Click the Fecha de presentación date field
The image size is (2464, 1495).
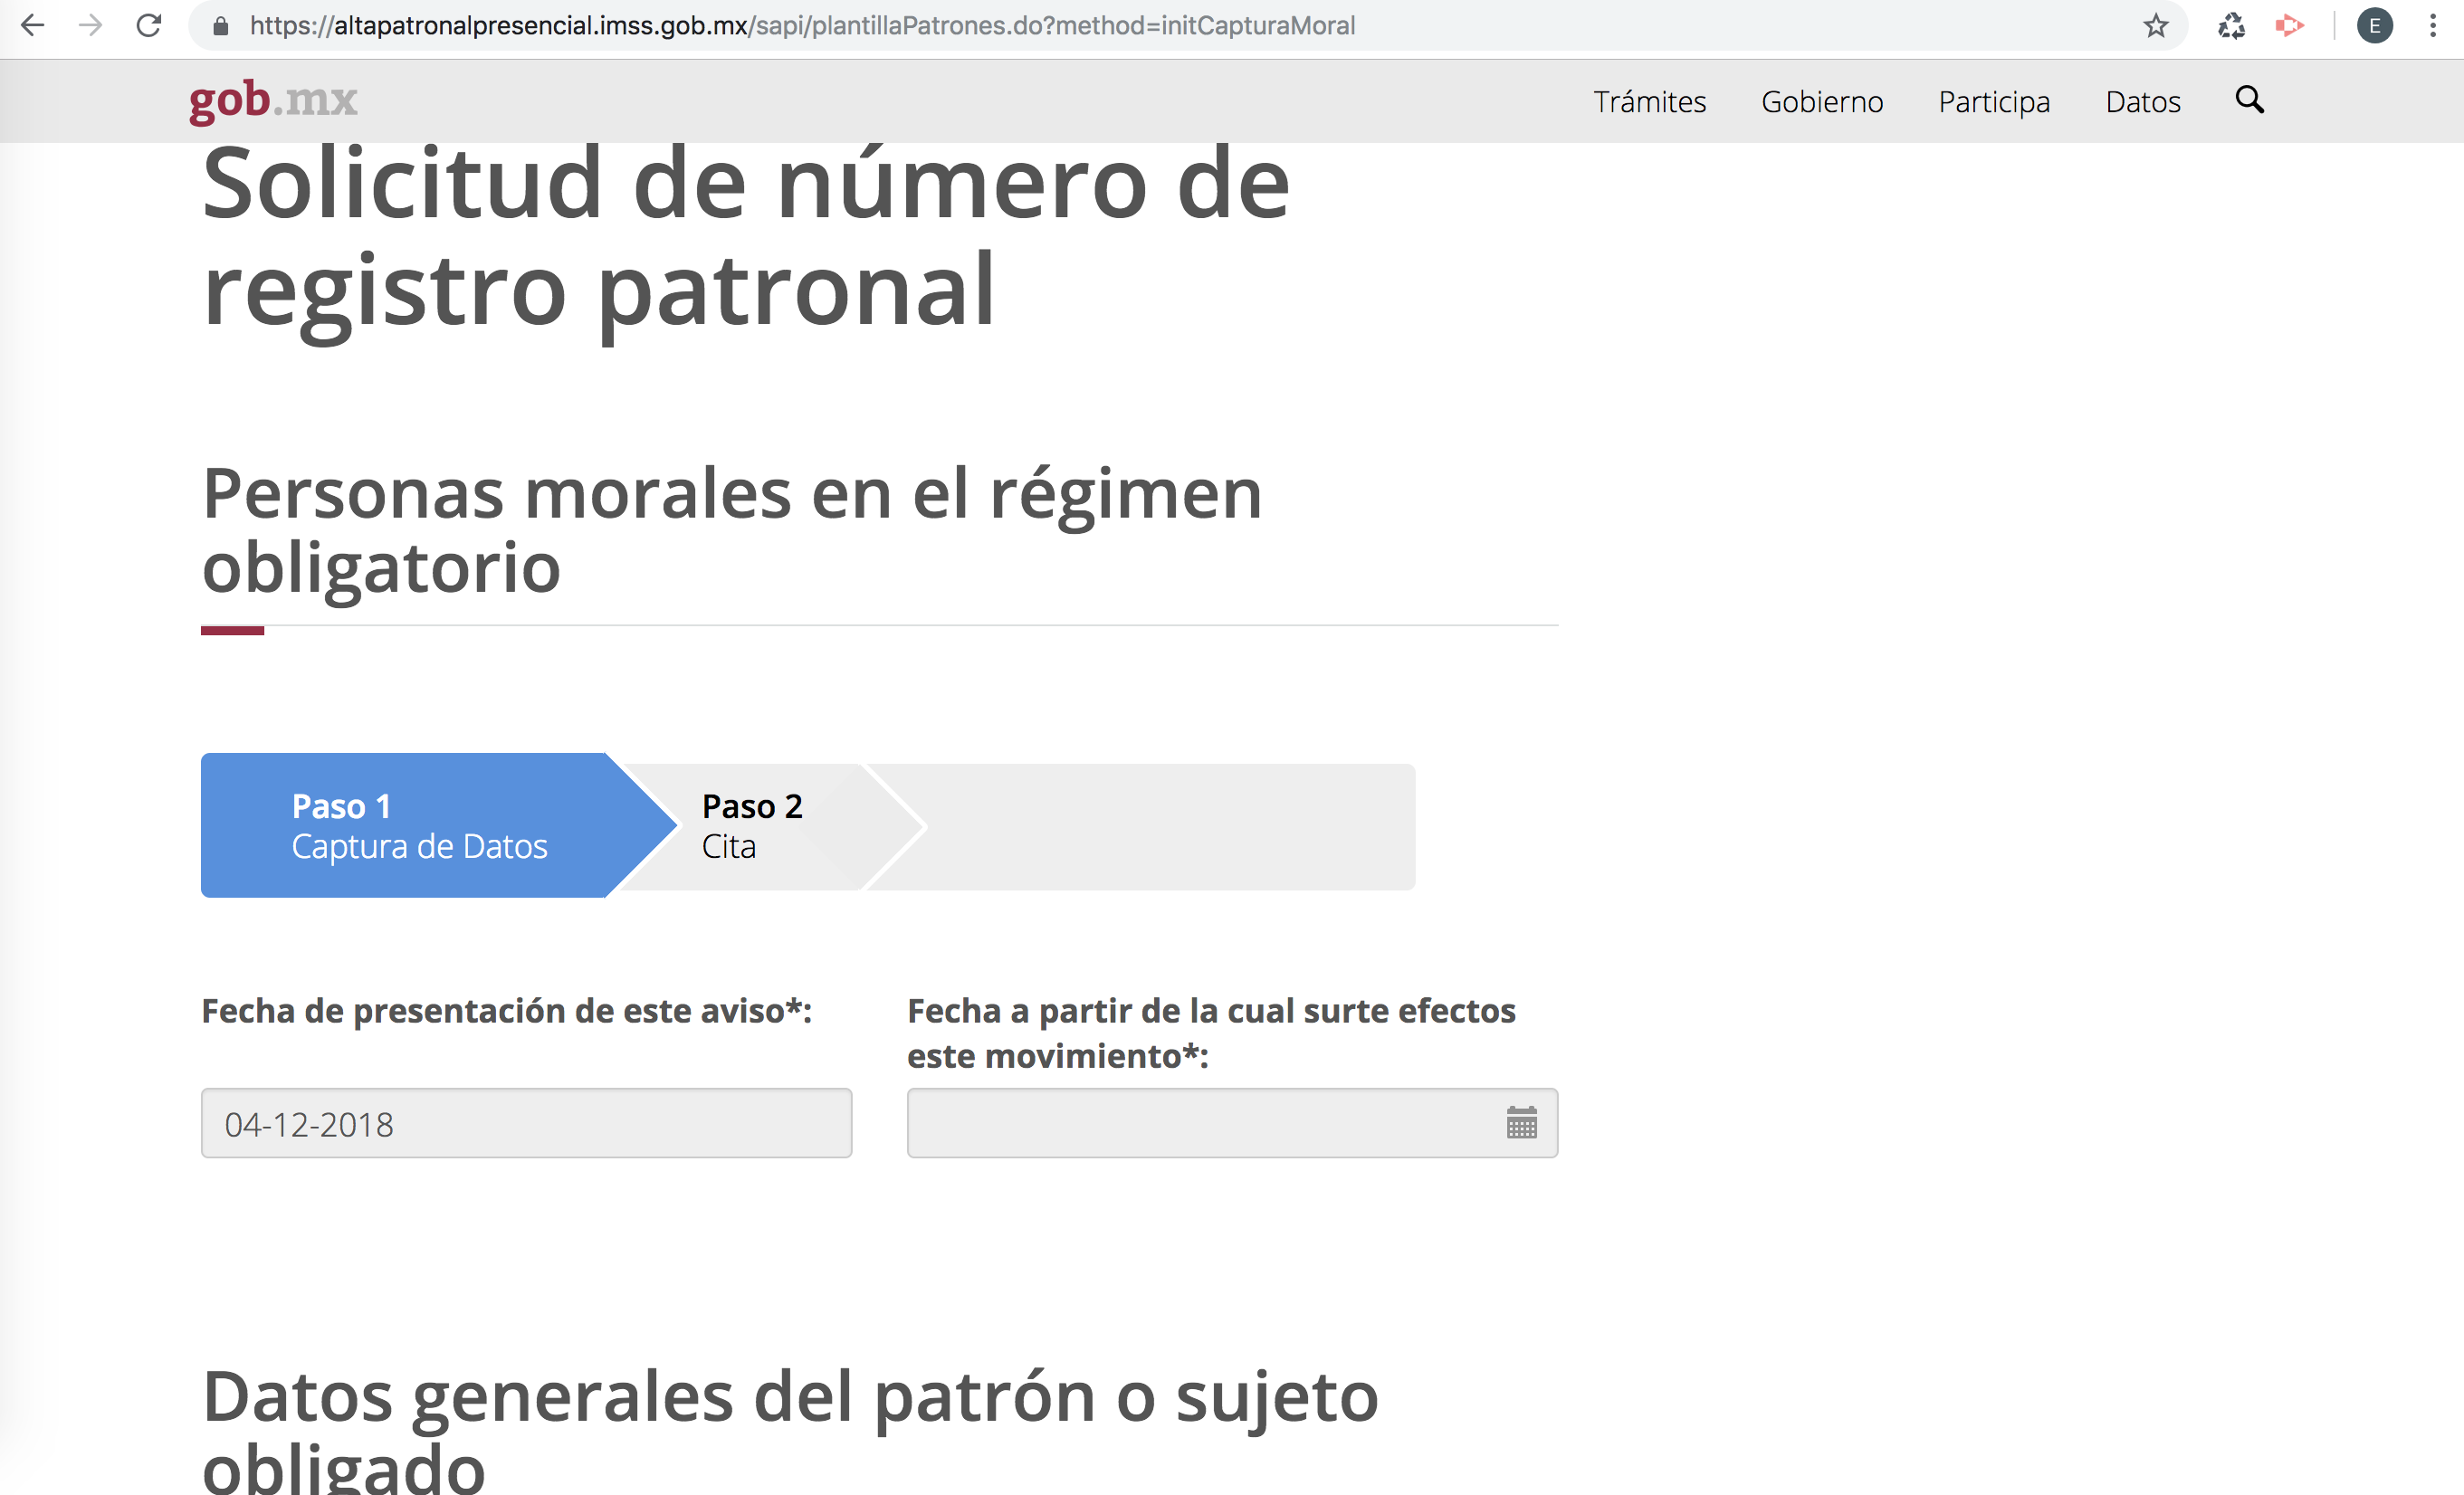[527, 1123]
